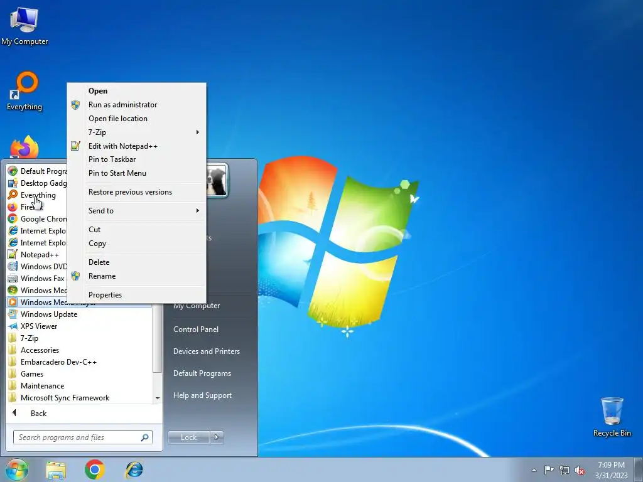Image resolution: width=643 pixels, height=482 pixels.
Task: Open Windows Explorer from the taskbar
Action: tap(56, 470)
